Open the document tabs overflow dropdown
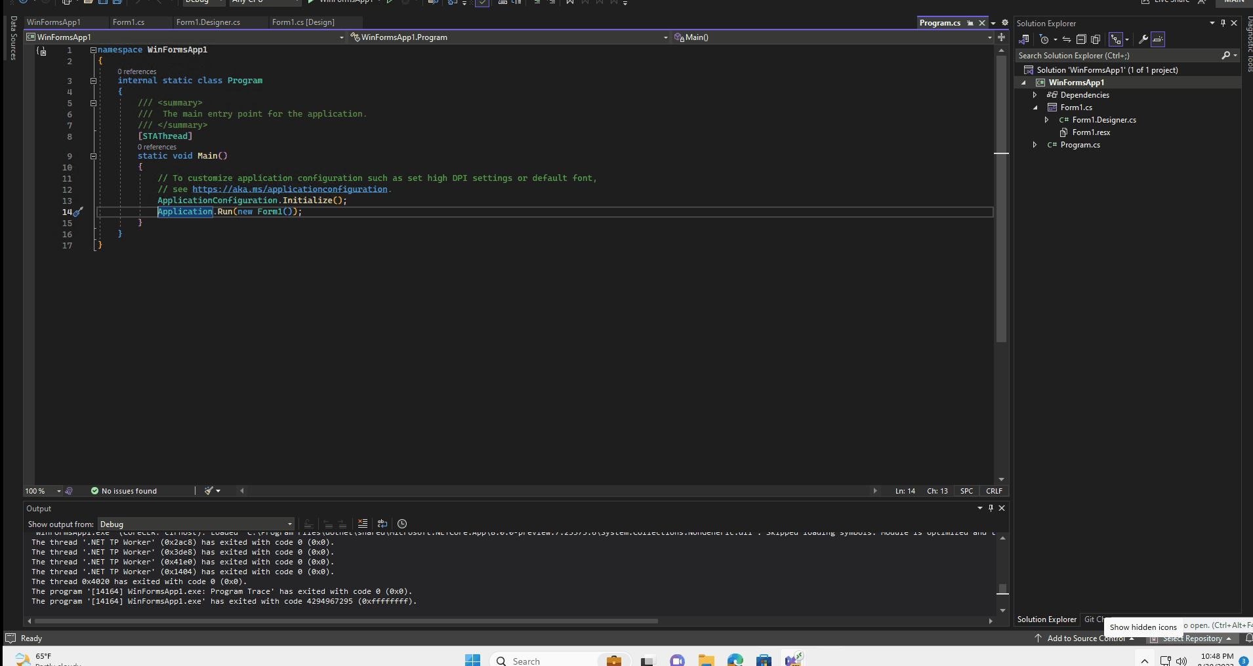1253x666 pixels. 993,23
